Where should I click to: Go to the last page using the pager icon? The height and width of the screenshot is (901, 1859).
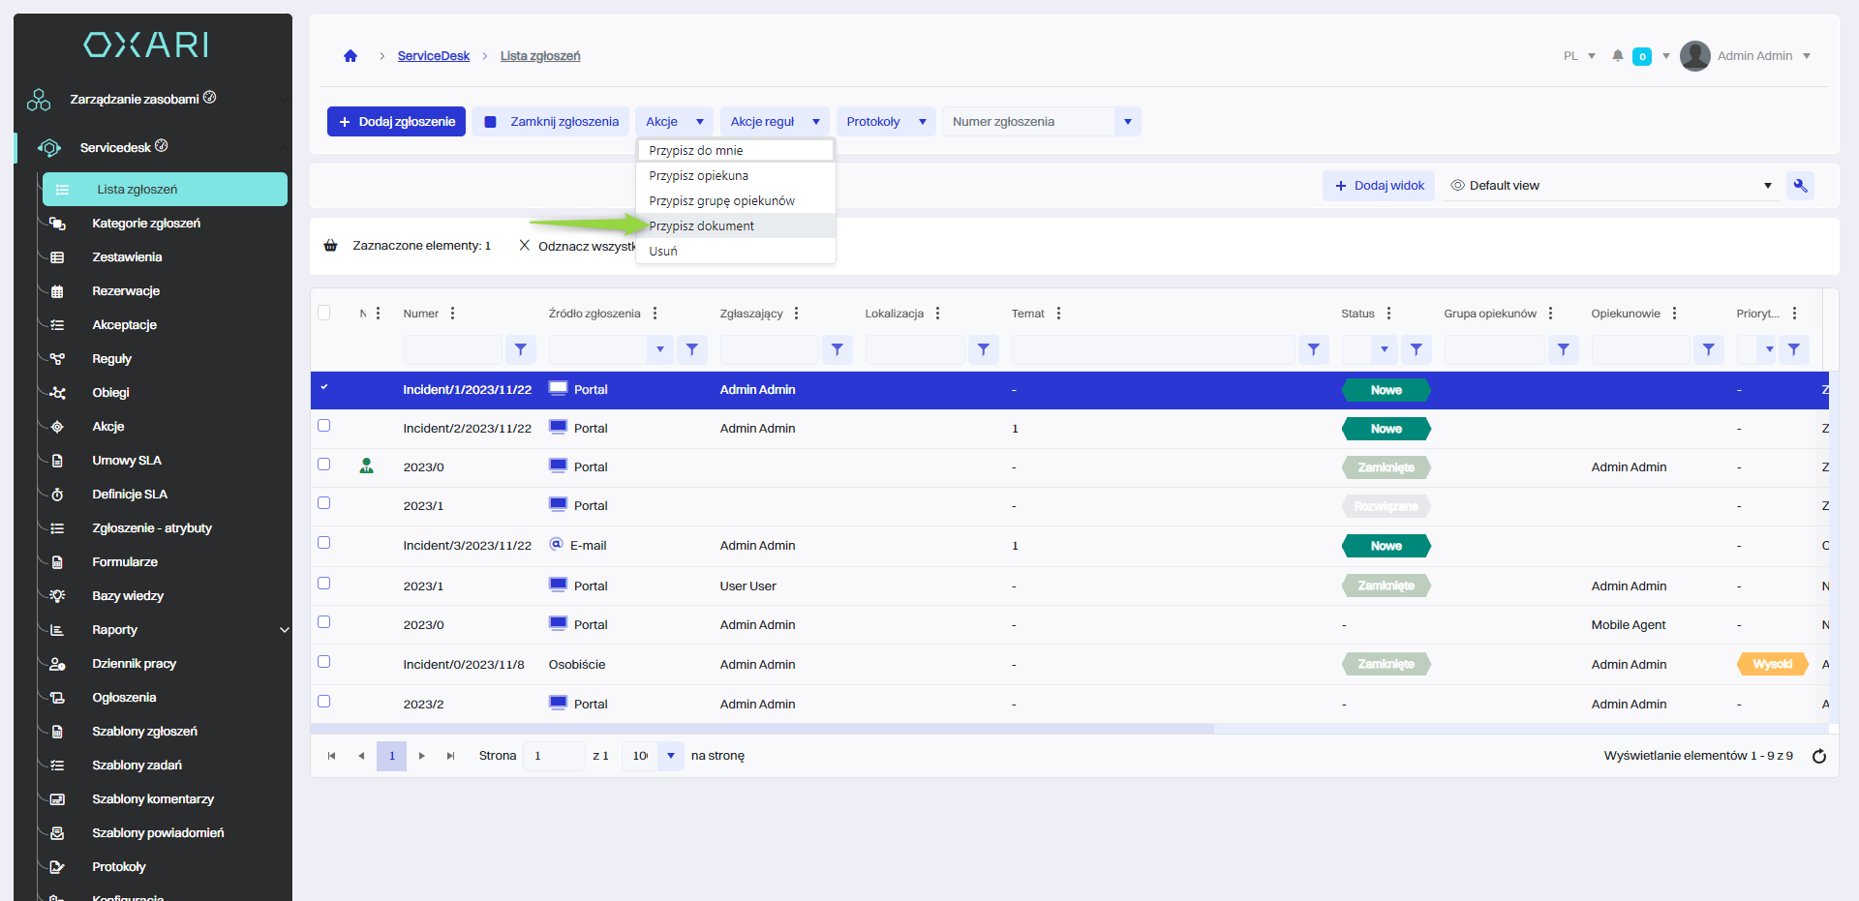(450, 756)
